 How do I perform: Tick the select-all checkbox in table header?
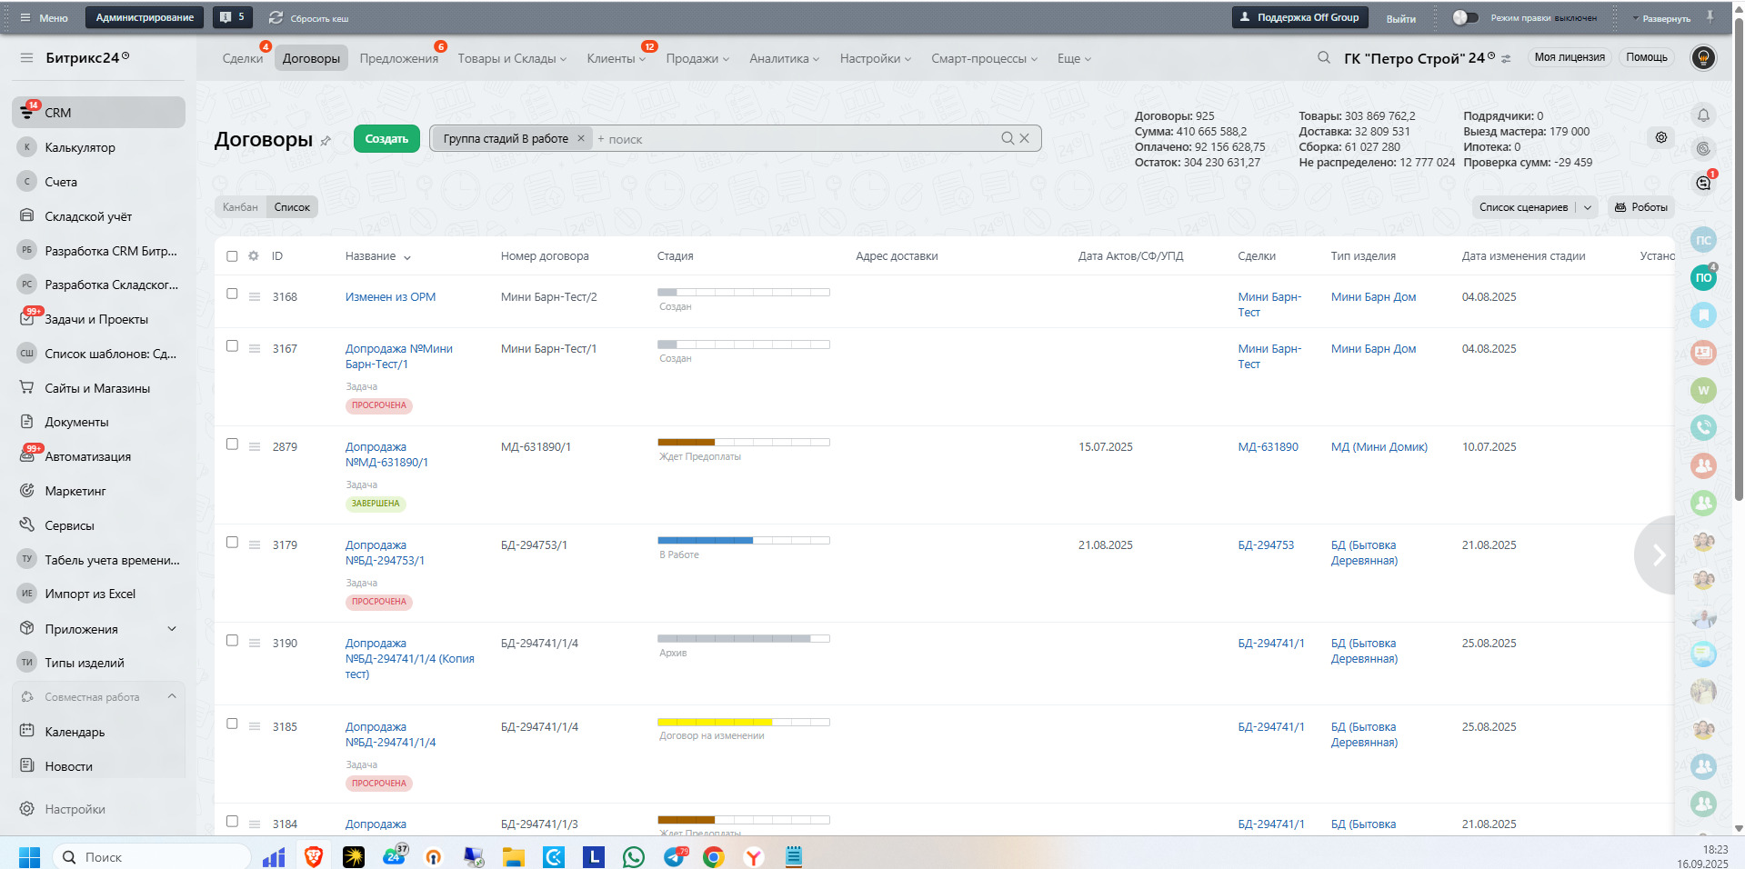point(232,256)
